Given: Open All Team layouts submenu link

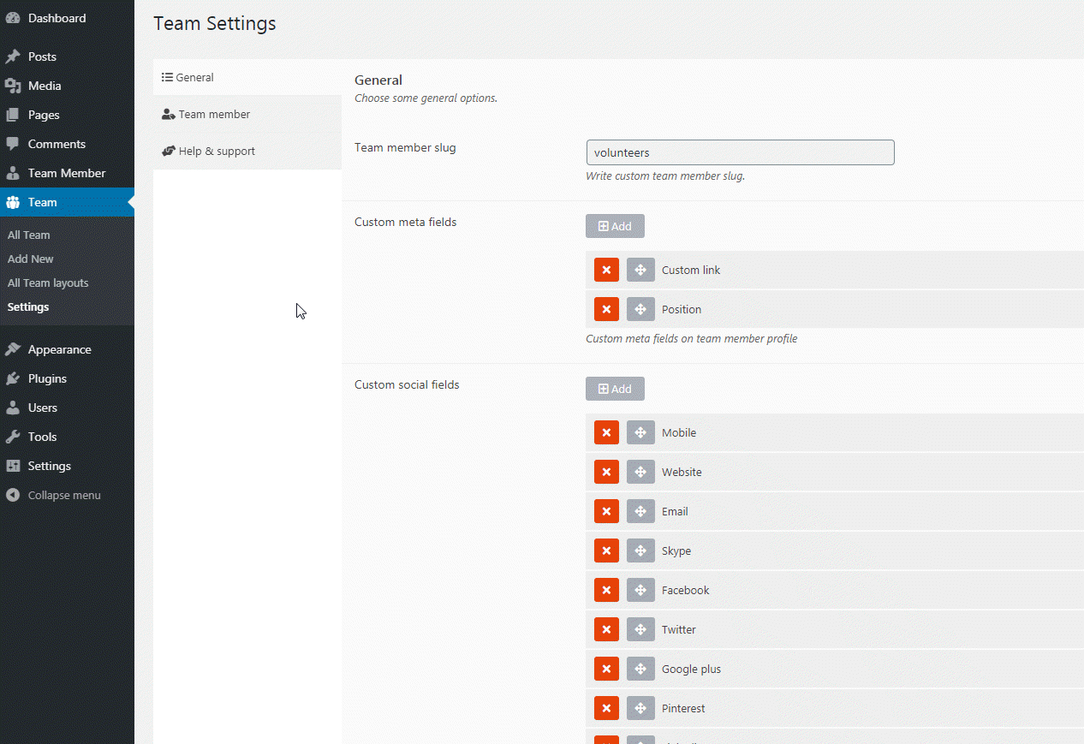Looking at the screenshot, I should coord(48,283).
